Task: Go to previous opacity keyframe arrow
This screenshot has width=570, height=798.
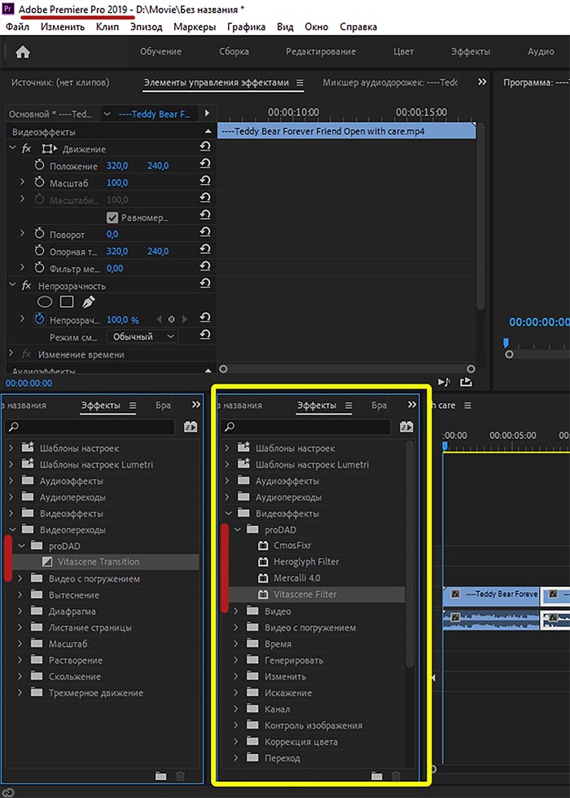Action: (x=159, y=319)
